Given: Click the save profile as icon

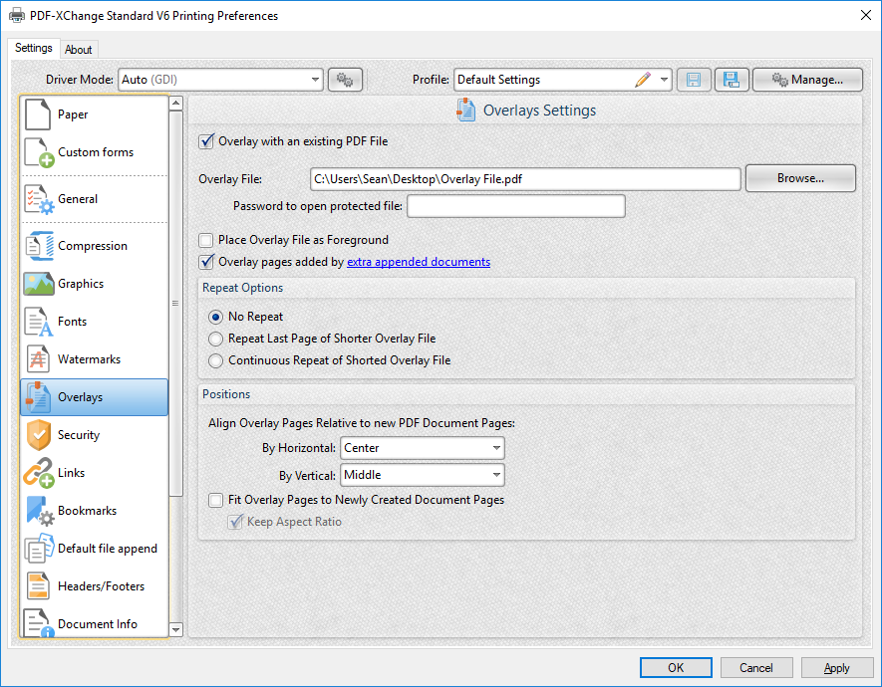Looking at the screenshot, I should pyautogui.click(x=732, y=80).
